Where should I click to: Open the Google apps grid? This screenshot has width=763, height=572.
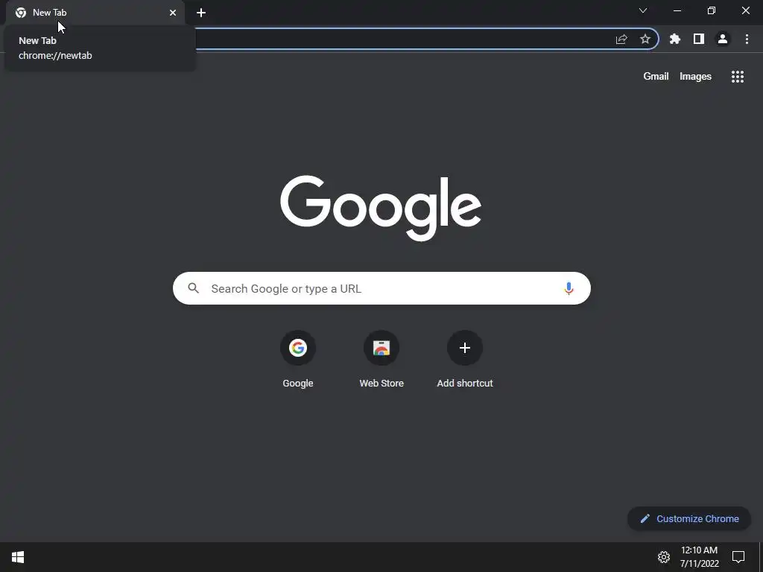coord(738,77)
